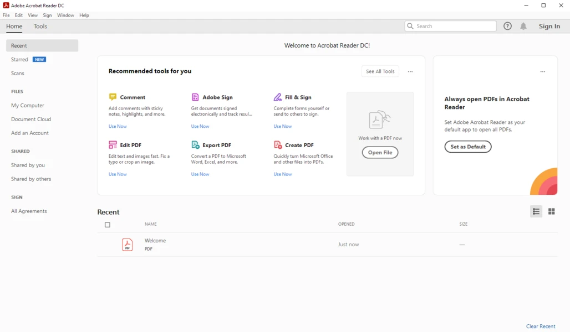
Task: Click the NEW badge beside Starred
Action: 39,60
